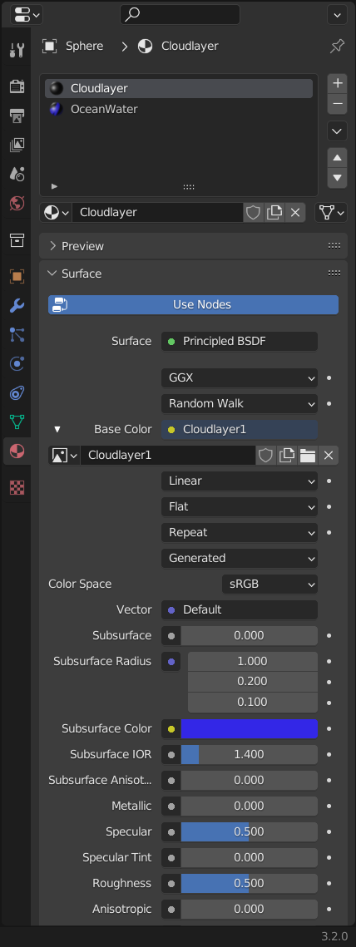The height and width of the screenshot is (947, 356).
Task: Open the GGX distribution dropdown
Action: pos(240,378)
